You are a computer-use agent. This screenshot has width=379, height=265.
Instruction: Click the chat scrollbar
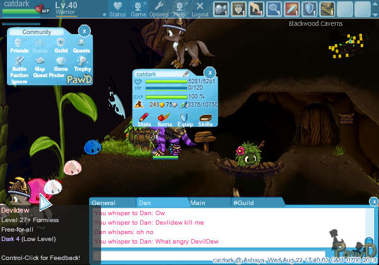pos(369,227)
